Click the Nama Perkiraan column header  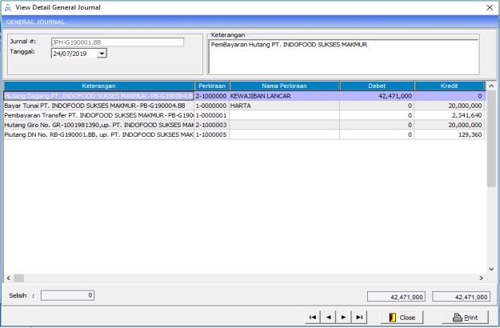(x=284, y=85)
